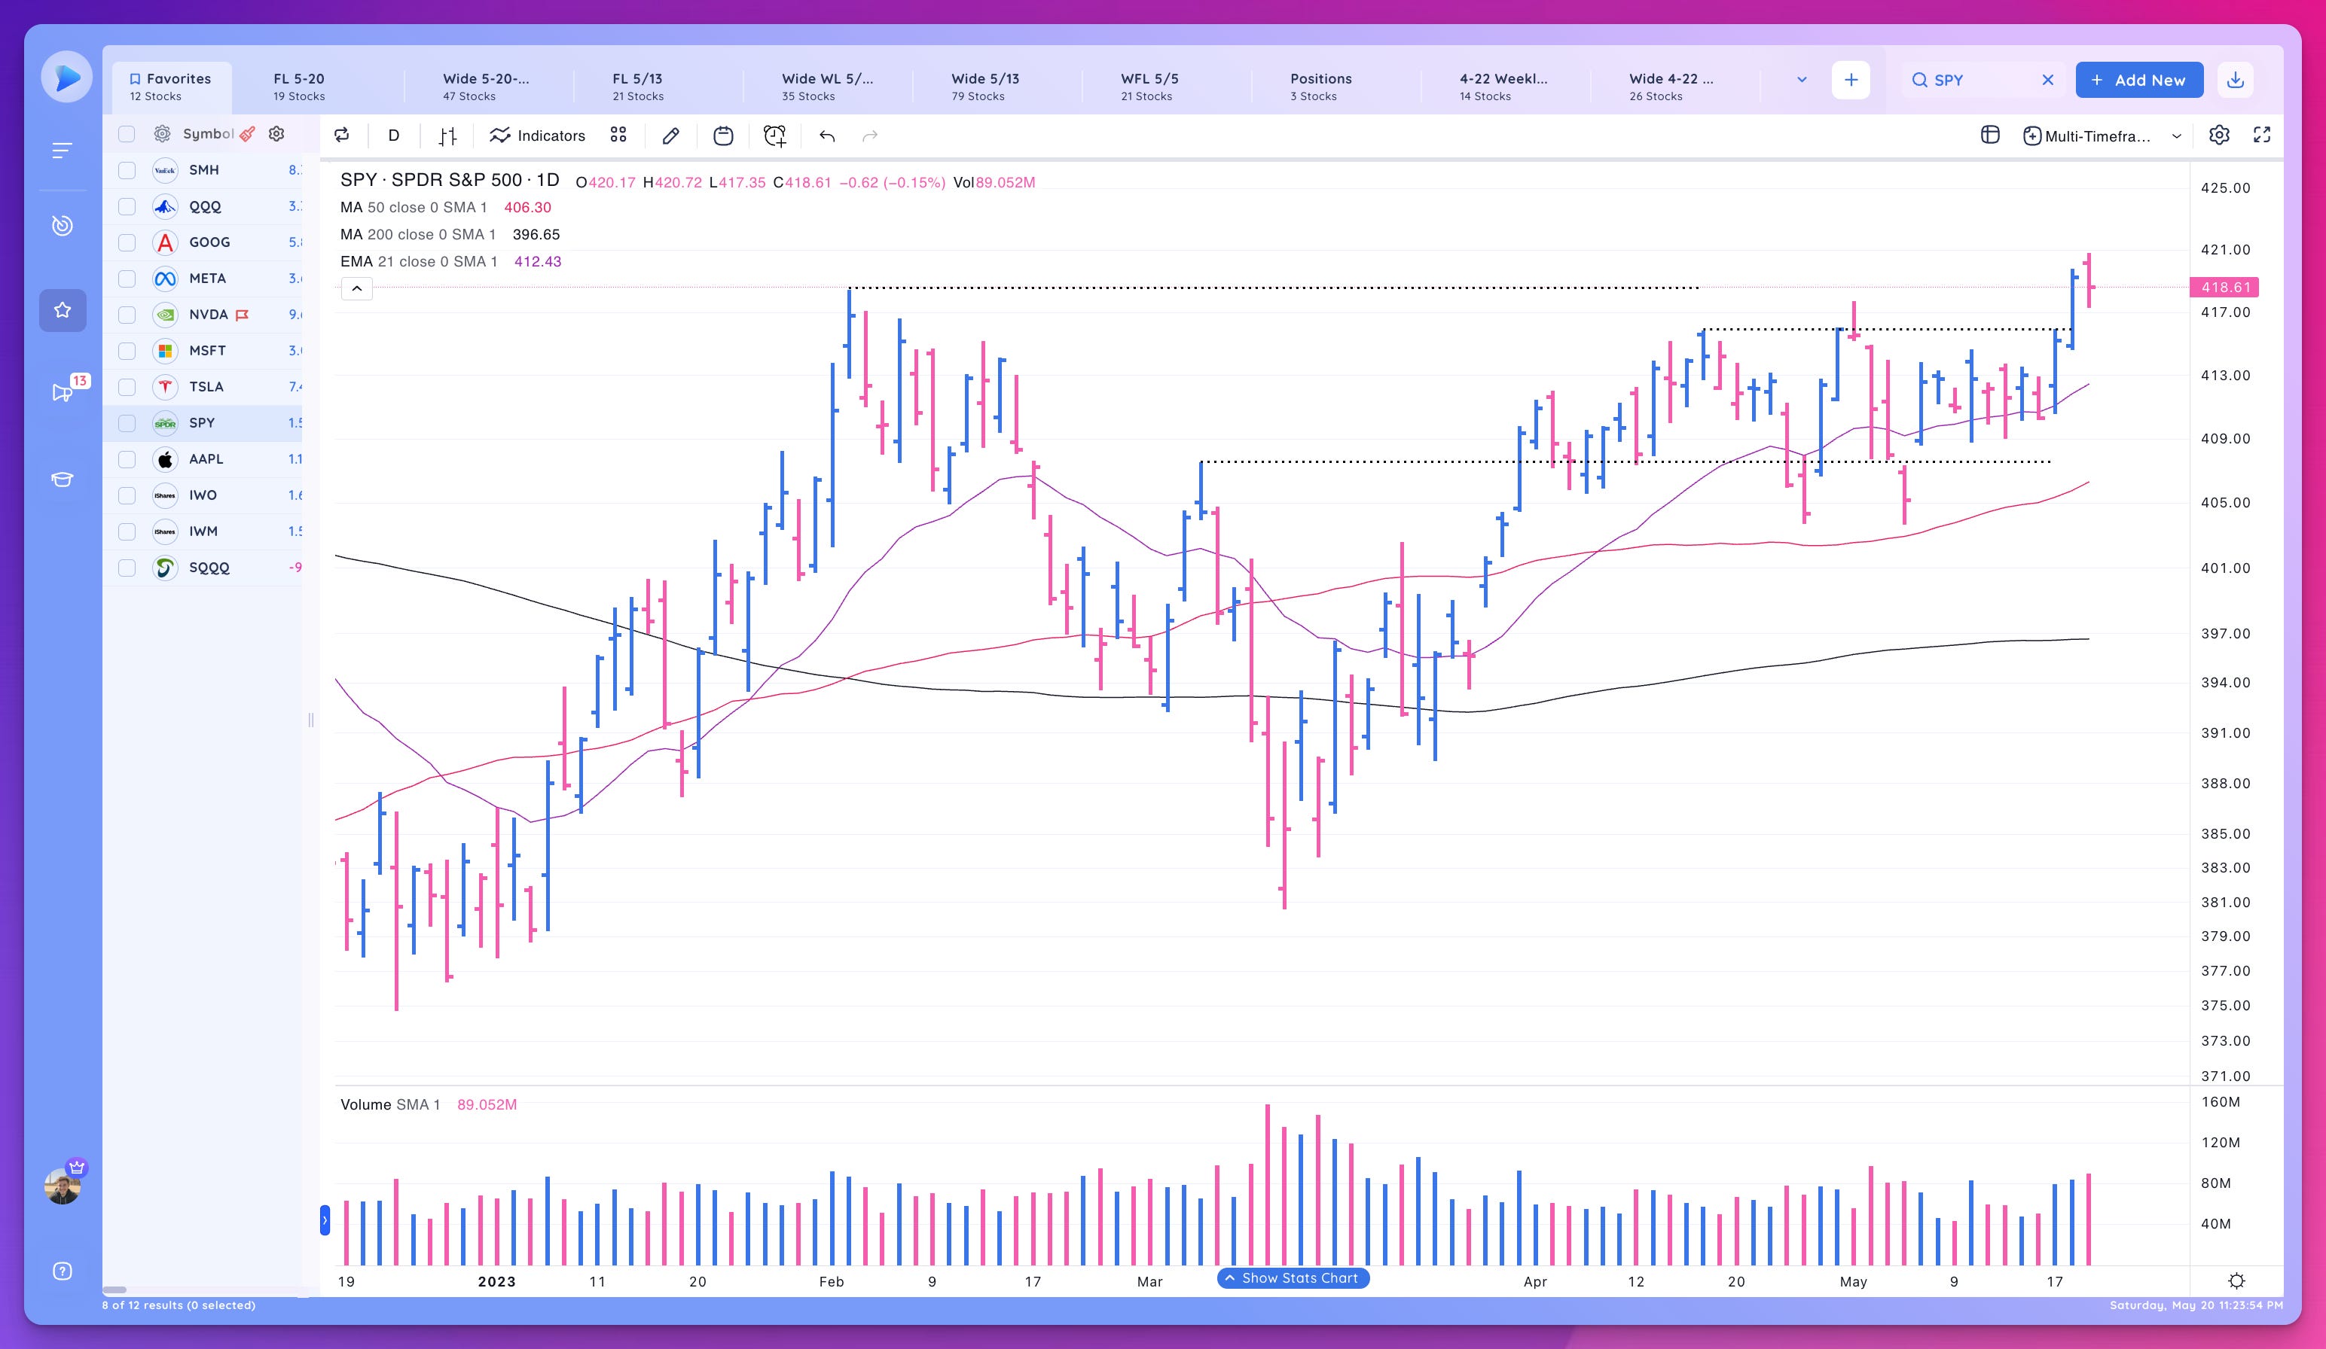This screenshot has width=2326, height=1349.
Task: Check the QQQ row checkbox
Action: pyautogui.click(x=127, y=207)
